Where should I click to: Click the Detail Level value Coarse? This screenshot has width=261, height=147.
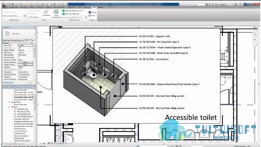click(x=25, y=53)
